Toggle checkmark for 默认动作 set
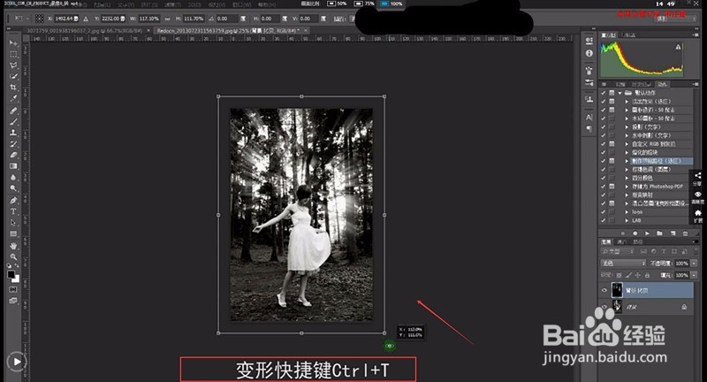The image size is (707, 382). tap(604, 93)
